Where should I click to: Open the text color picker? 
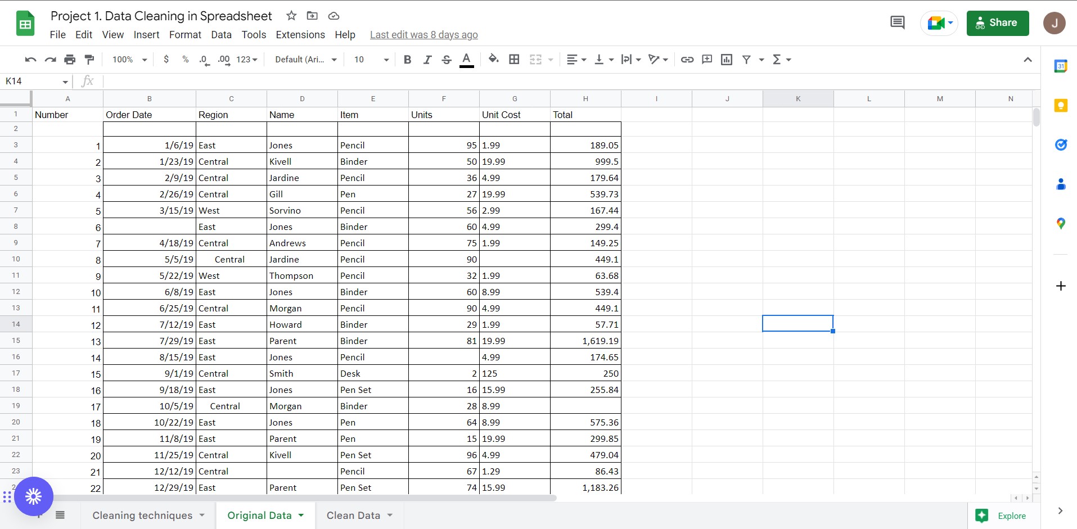[x=466, y=60]
